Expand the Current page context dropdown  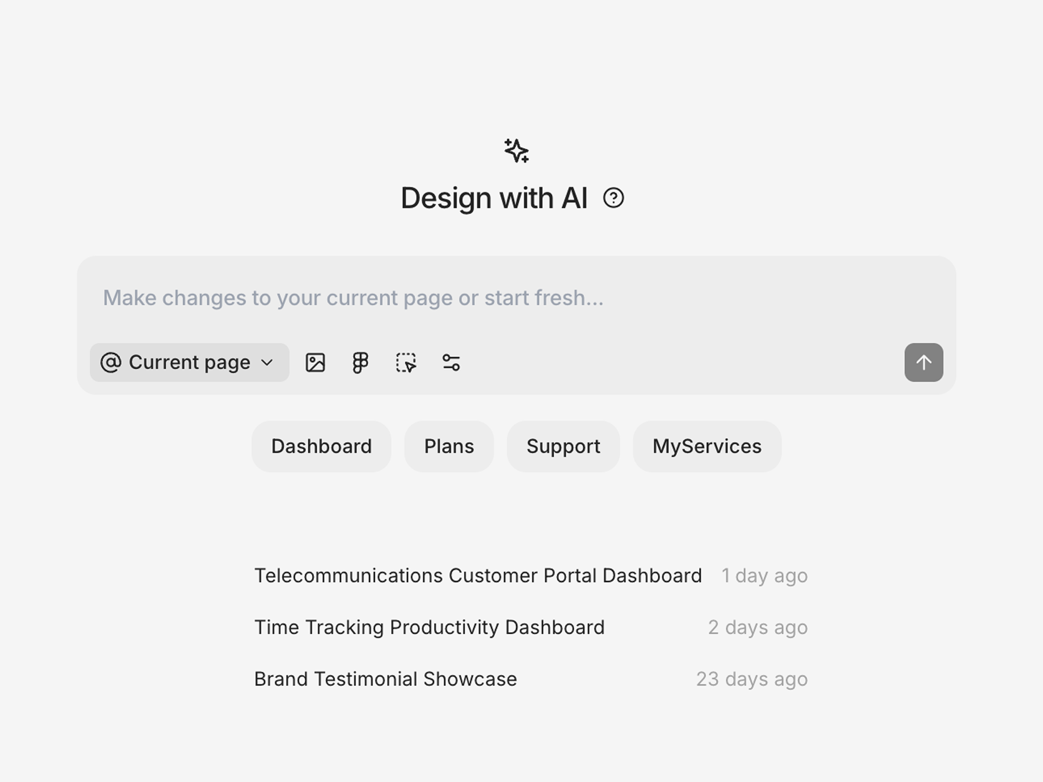click(189, 362)
